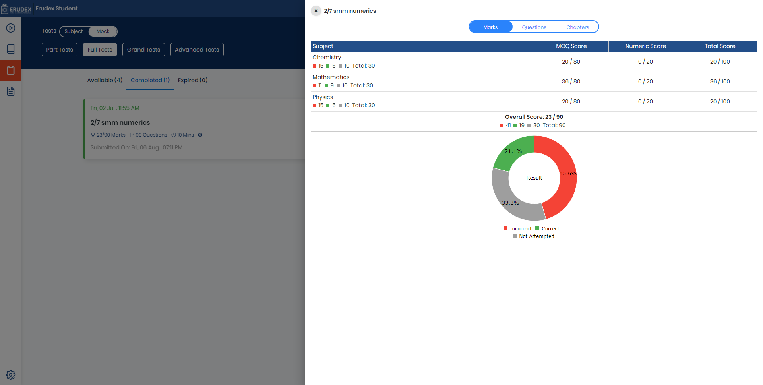The height and width of the screenshot is (385, 763).
Task: Open the Available (4) tab
Action: coord(105,80)
